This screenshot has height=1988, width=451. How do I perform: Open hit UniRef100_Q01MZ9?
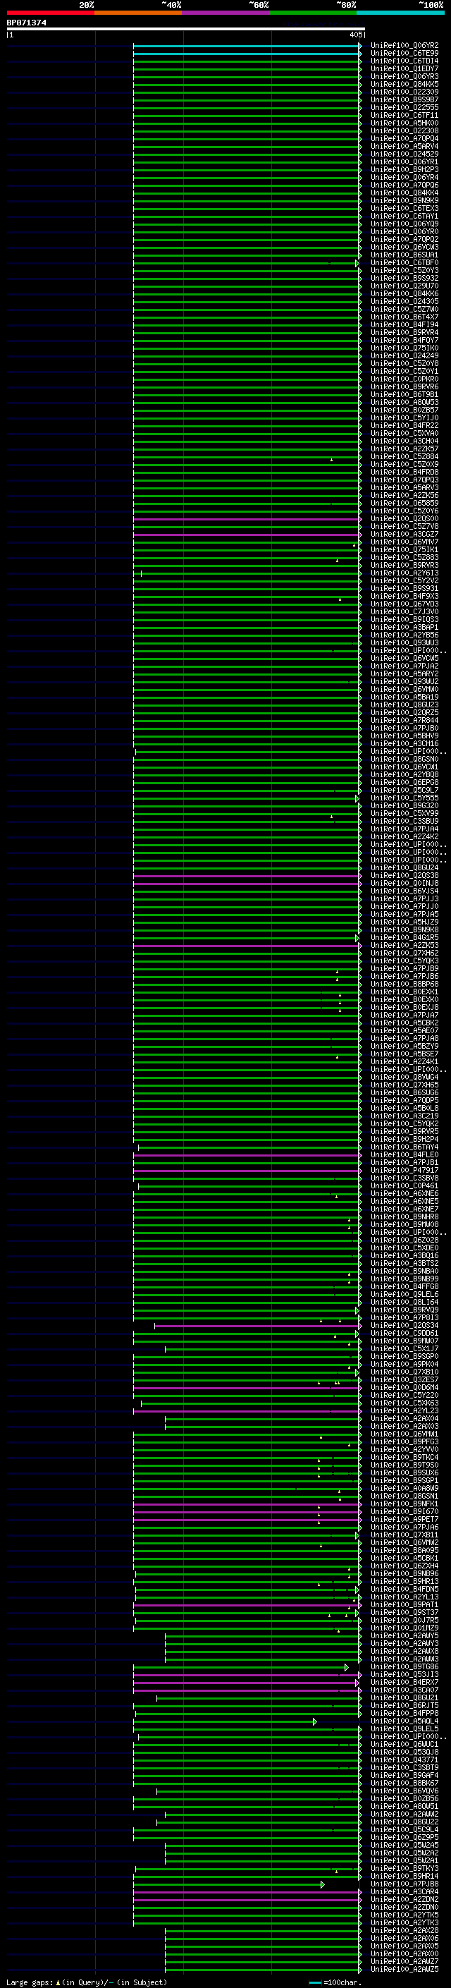coord(404,1628)
